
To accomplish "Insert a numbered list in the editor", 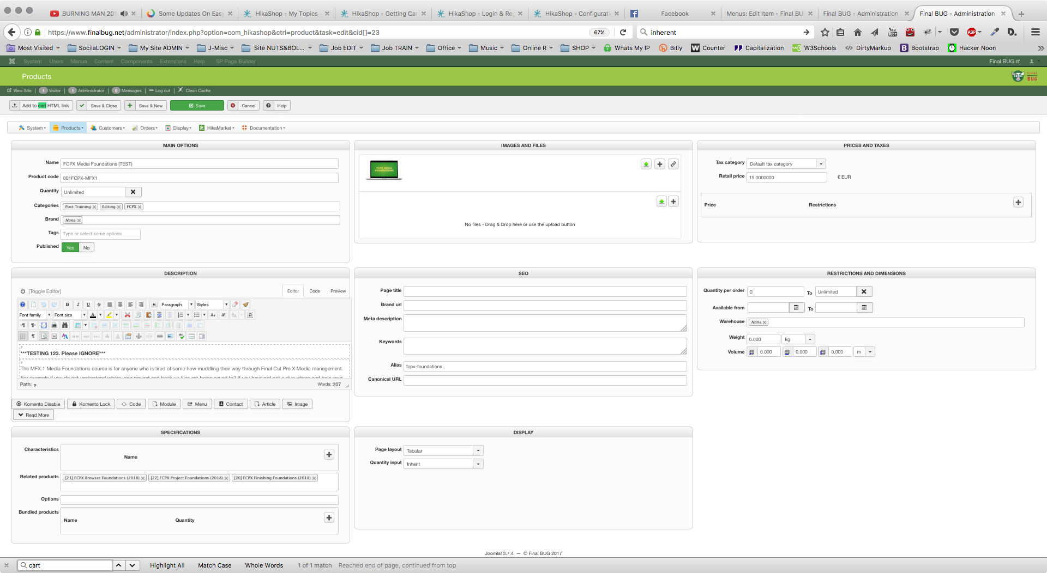I will (x=180, y=315).
